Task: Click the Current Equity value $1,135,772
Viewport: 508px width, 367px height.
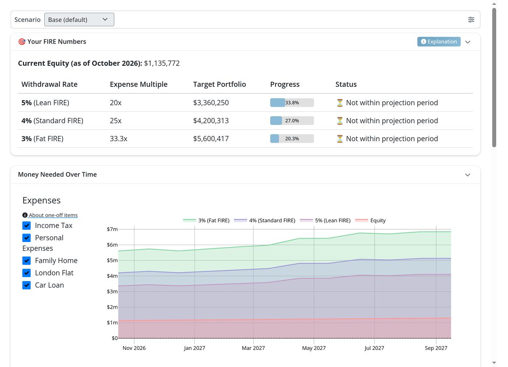Action: pos(162,63)
